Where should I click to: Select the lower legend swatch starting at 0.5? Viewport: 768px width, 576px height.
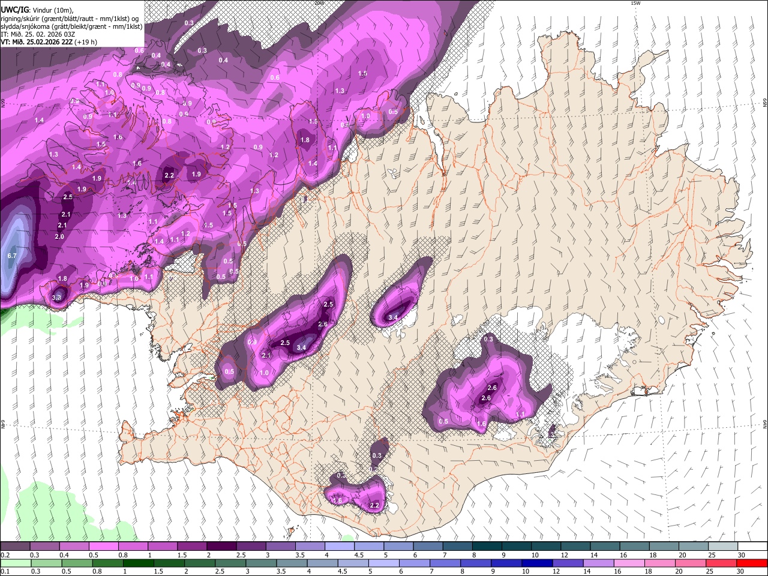(x=77, y=563)
